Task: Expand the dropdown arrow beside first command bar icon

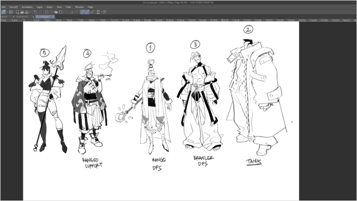Action: point(7,12)
